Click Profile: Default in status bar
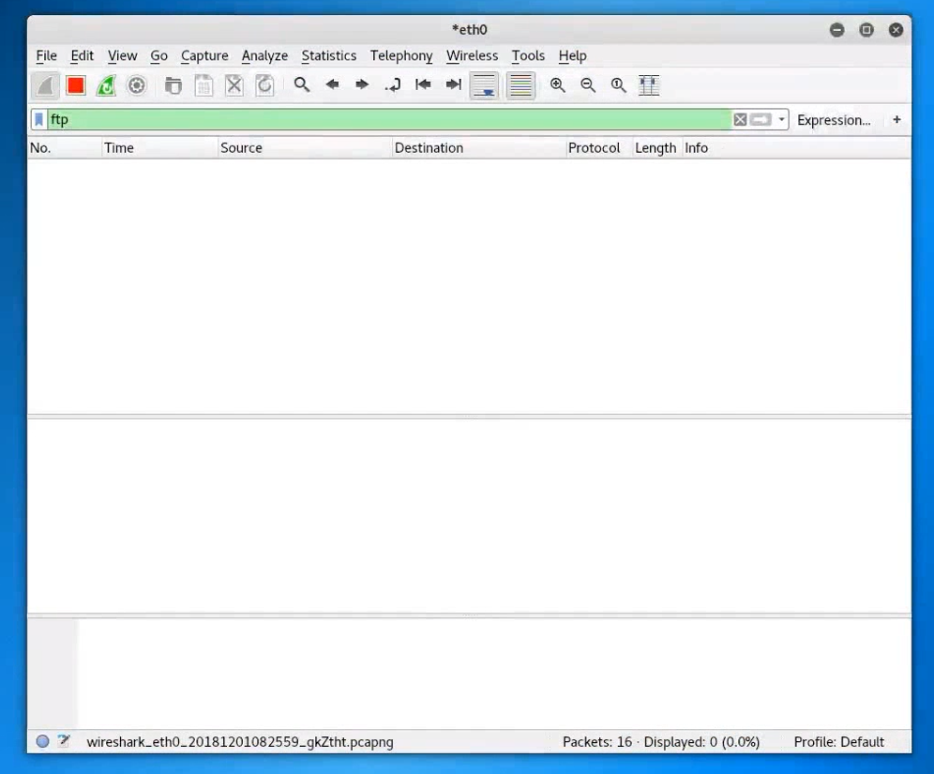 tap(838, 742)
